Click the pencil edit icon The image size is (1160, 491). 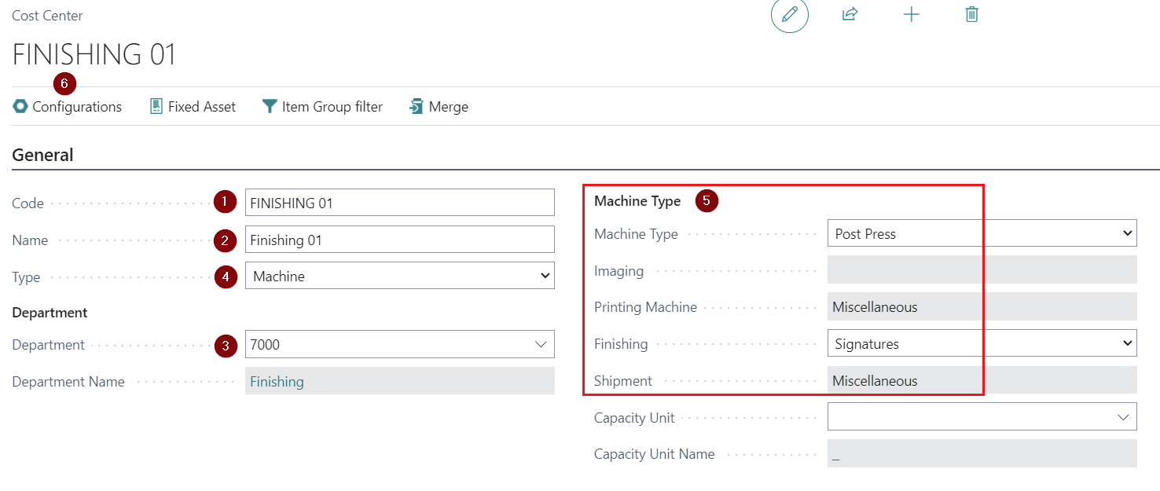(790, 14)
